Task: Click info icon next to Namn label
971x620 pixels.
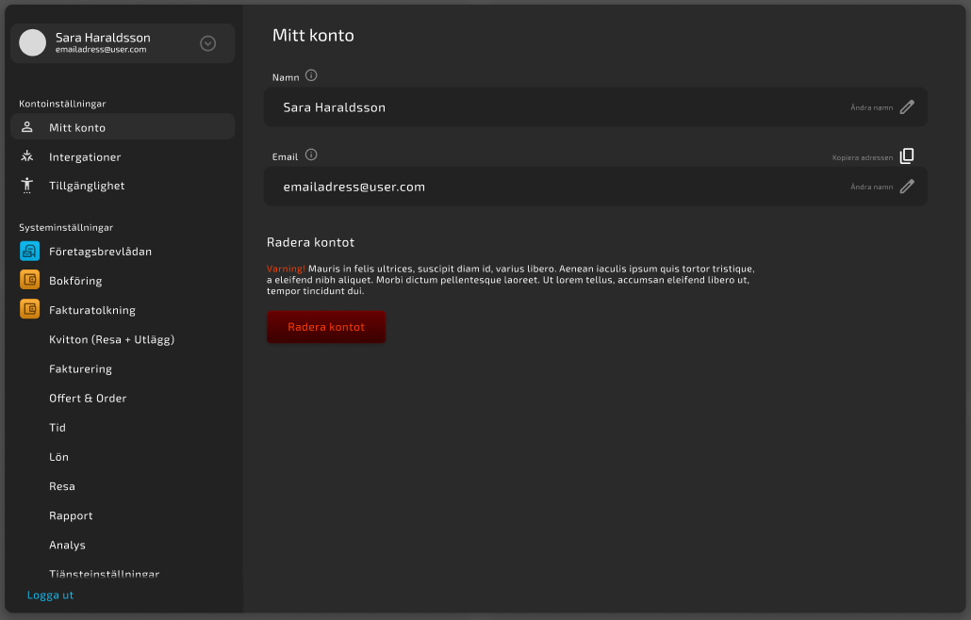Action: click(x=311, y=75)
